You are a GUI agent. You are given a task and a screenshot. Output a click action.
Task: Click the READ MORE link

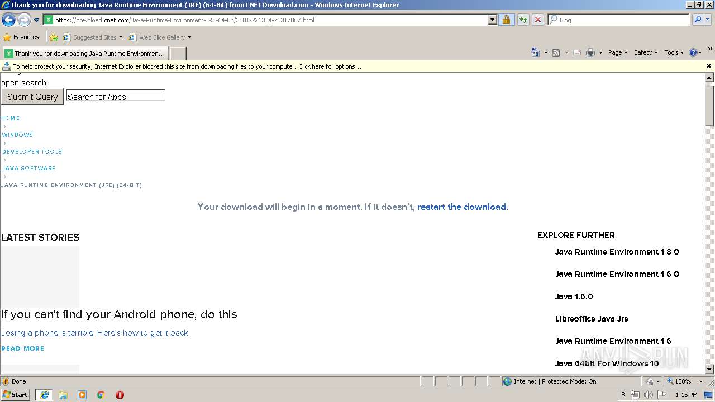coord(23,348)
